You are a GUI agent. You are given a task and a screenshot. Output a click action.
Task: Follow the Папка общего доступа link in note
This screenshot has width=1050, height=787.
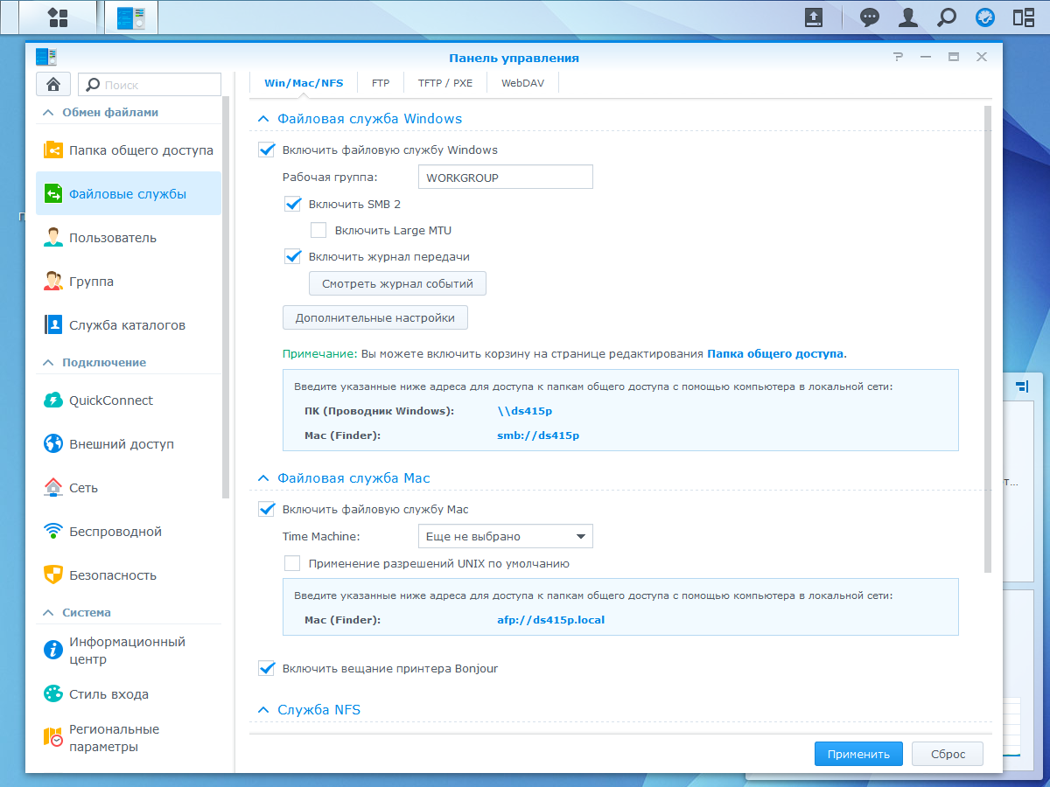[x=775, y=354]
